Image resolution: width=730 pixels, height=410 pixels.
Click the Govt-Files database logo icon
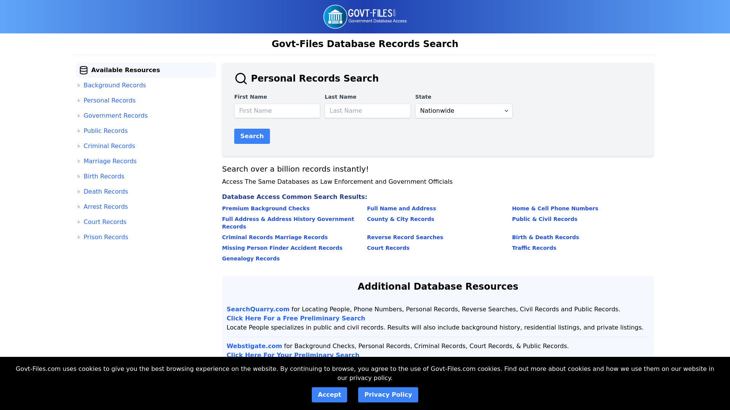tap(335, 17)
